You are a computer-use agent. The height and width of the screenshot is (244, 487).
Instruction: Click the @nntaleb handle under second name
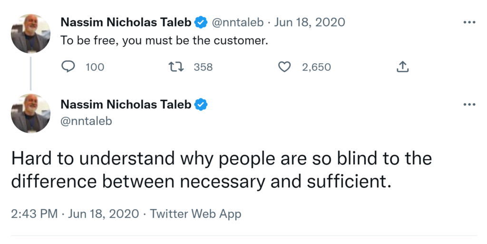(x=86, y=121)
